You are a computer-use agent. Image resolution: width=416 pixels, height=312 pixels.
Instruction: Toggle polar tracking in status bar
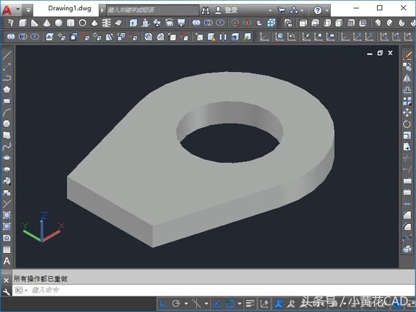pos(176,303)
